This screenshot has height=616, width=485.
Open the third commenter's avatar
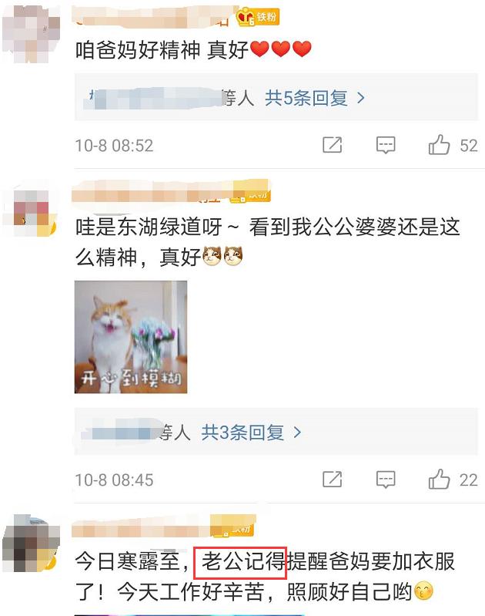tap(31, 543)
